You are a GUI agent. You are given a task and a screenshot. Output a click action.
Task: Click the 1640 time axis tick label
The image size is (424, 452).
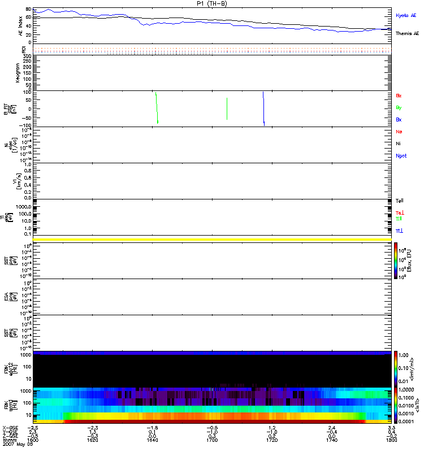pos(152,440)
